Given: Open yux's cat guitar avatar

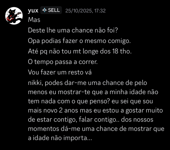Looking at the screenshot, I should pos(14,16).
